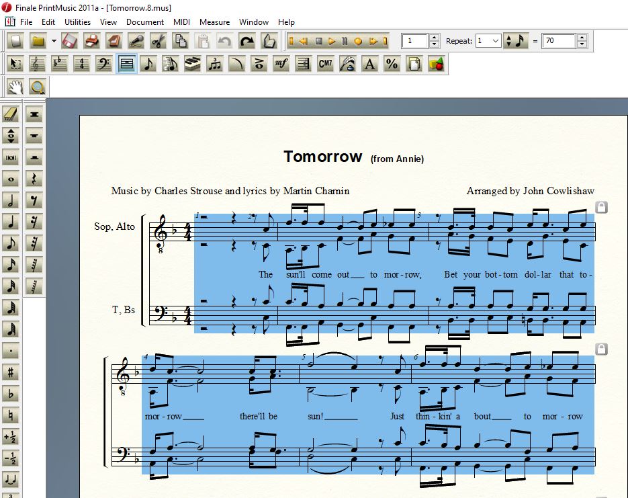628x498 pixels.
Task: Choose the Chord tool labeled CM7
Action: (325, 64)
